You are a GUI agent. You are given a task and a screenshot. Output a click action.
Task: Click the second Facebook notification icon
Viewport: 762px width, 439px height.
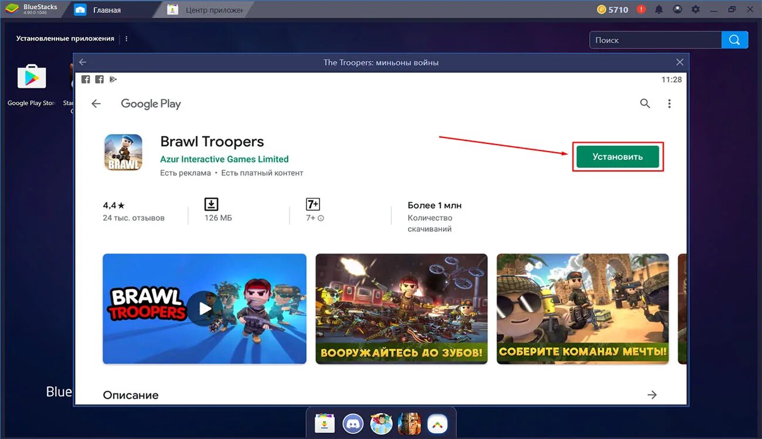pyautogui.click(x=99, y=80)
